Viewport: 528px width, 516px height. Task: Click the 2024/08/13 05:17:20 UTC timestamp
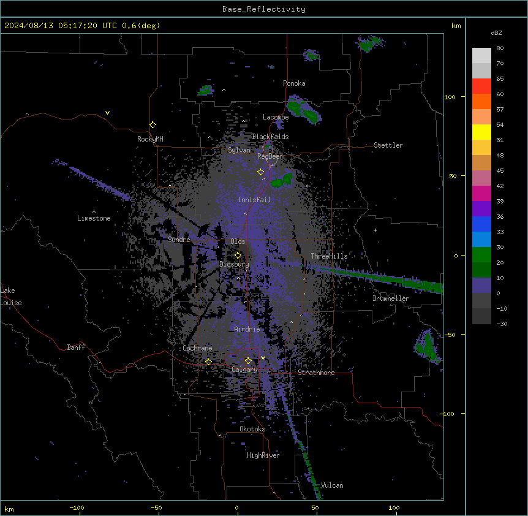[x=61, y=26]
